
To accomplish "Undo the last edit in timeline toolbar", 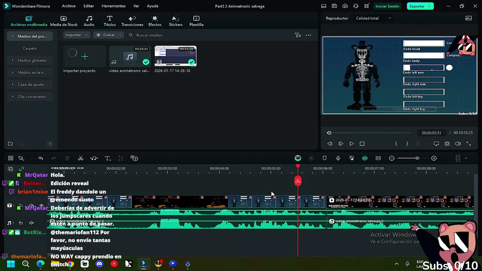I will click(41, 158).
